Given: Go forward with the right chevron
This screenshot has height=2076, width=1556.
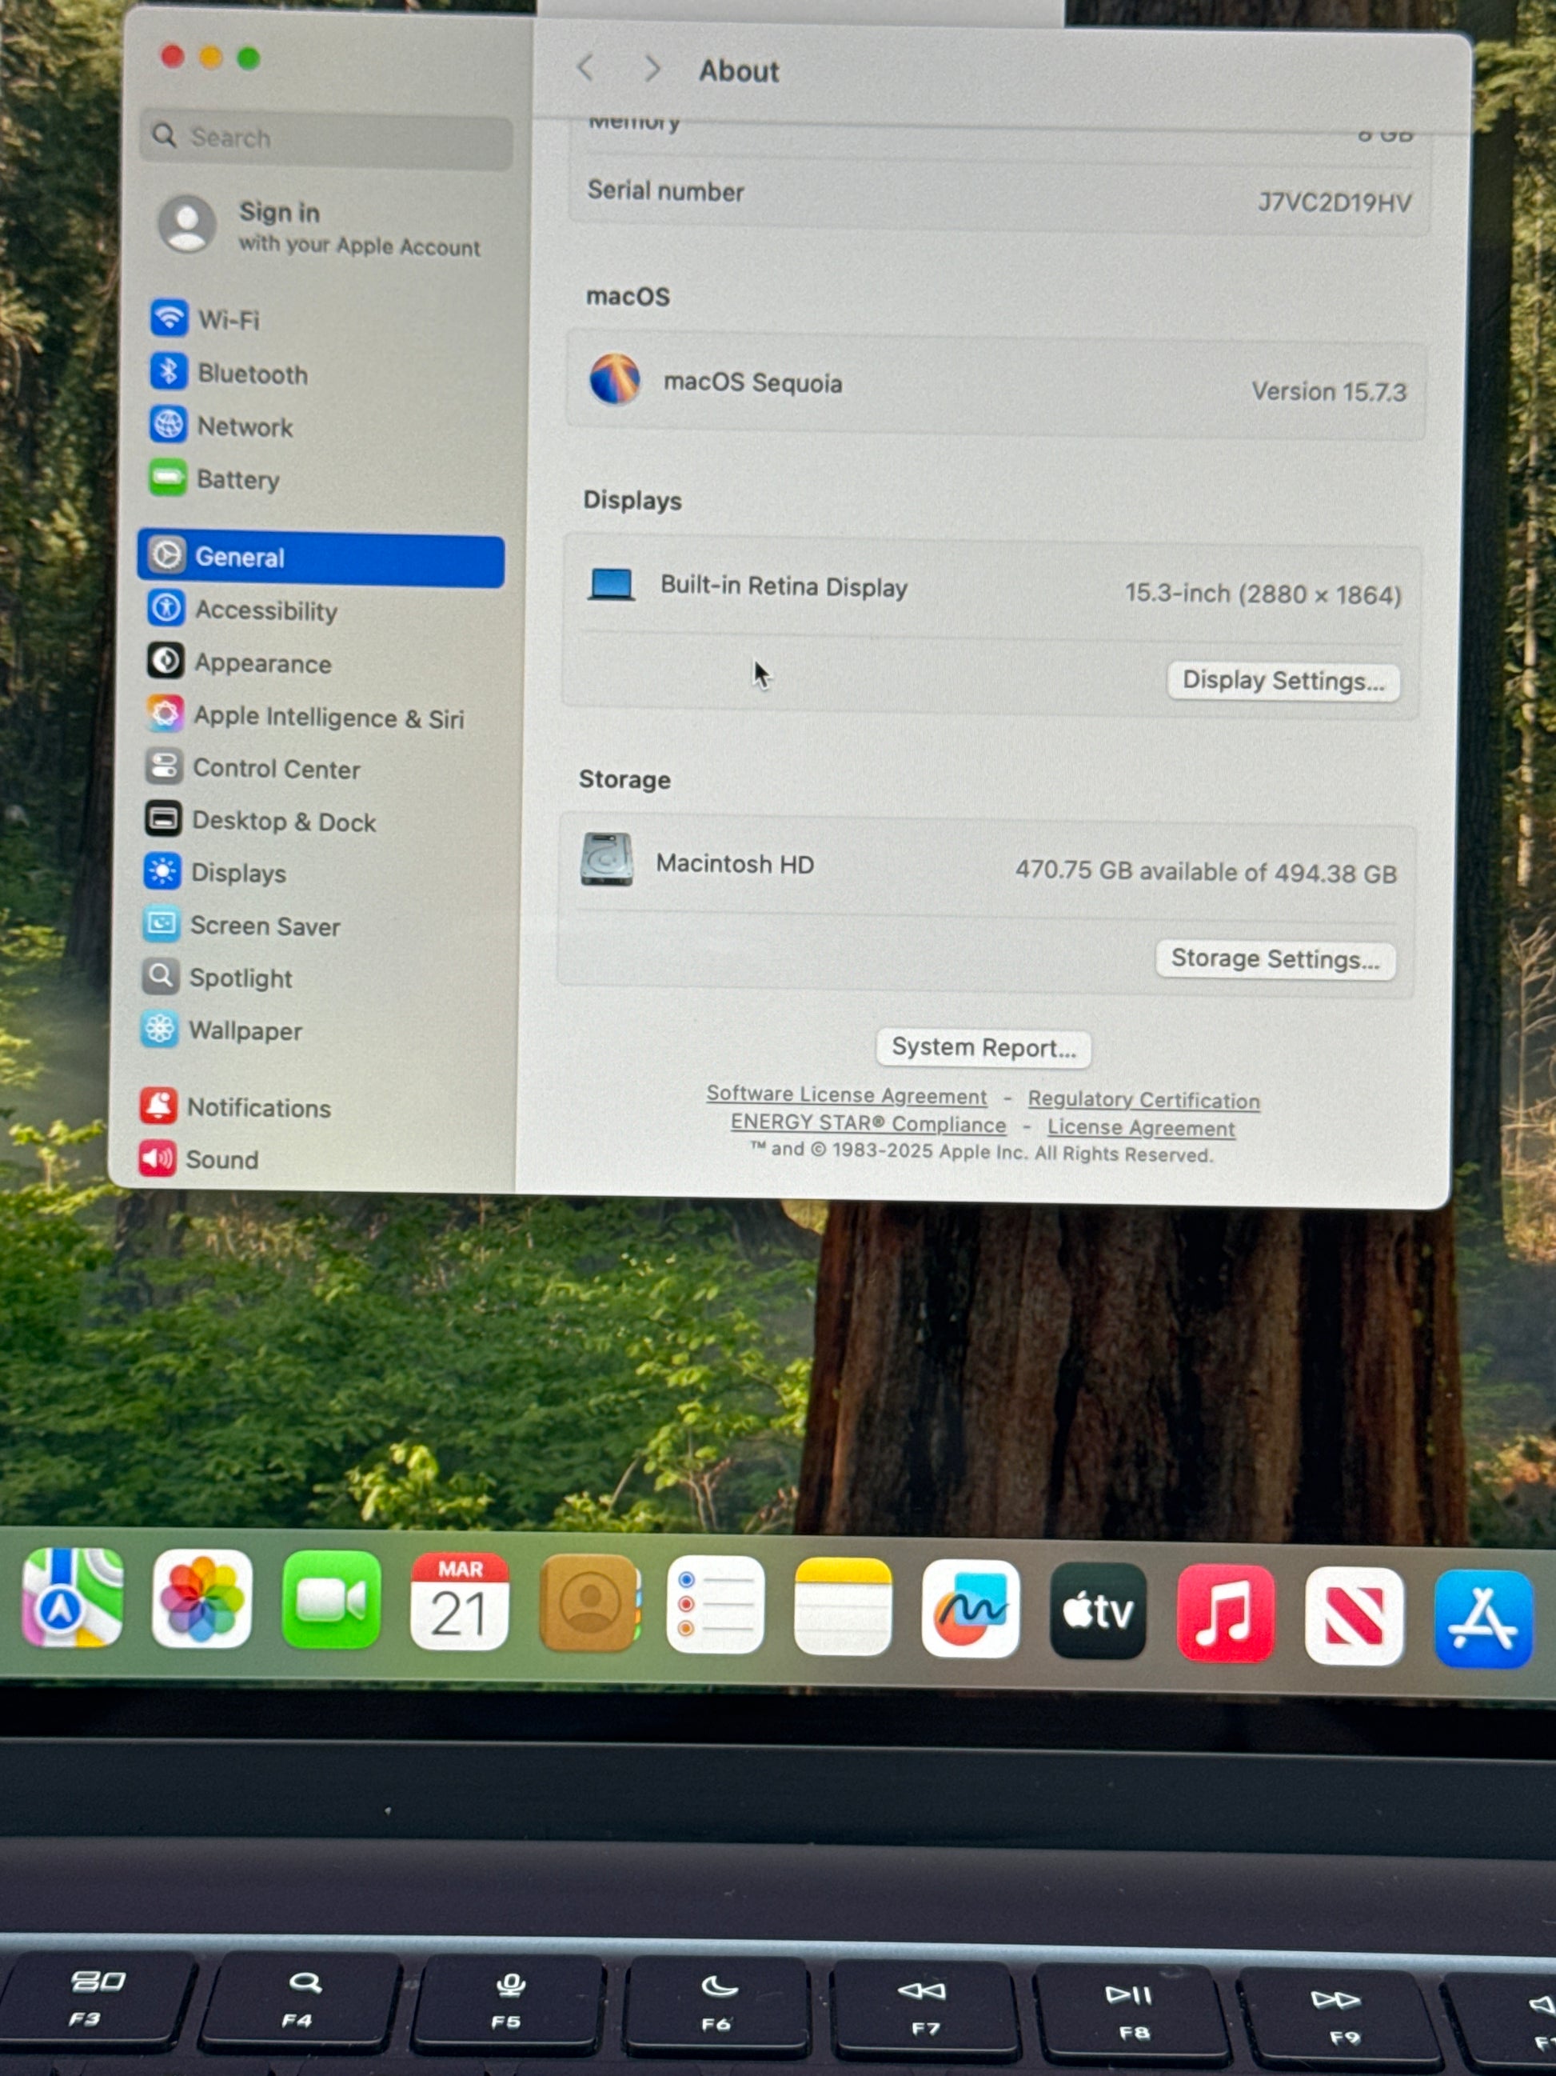Looking at the screenshot, I should tap(652, 69).
